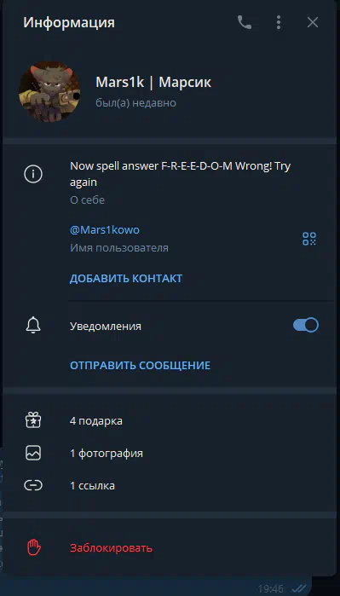This screenshot has width=340, height=596.
Task: Click the red hand block icon
Action: coord(33,547)
